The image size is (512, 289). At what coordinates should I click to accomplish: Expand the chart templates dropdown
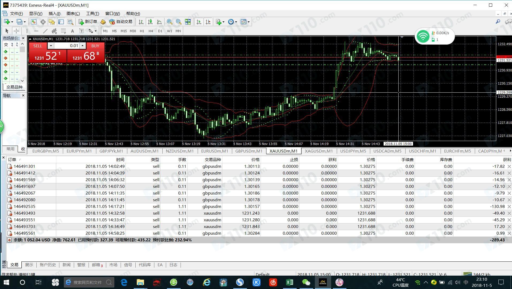[249, 22]
